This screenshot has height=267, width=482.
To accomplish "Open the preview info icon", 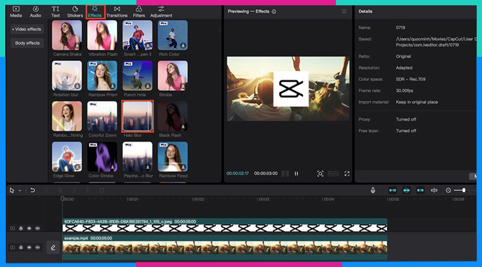I will tap(274, 12).
